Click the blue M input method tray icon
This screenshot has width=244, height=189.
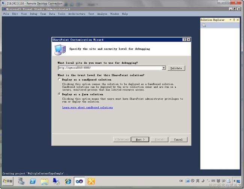(188, 181)
